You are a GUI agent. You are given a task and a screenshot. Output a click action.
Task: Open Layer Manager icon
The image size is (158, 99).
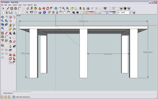(134, 12)
